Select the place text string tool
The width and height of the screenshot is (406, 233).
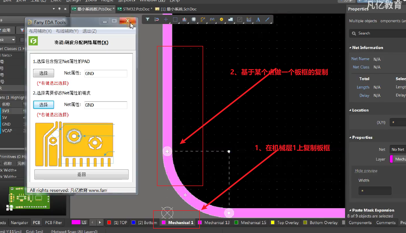pos(258,19)
